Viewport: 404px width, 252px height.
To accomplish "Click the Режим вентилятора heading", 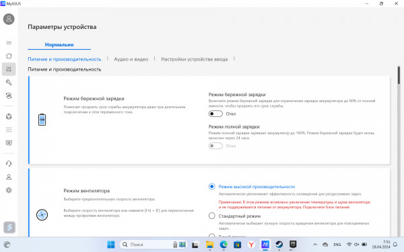I will click(87, 191).
